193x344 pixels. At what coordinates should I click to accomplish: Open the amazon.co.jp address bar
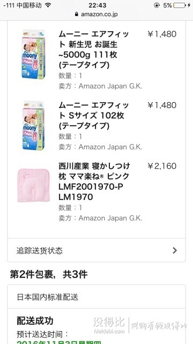tap(96, 15)
